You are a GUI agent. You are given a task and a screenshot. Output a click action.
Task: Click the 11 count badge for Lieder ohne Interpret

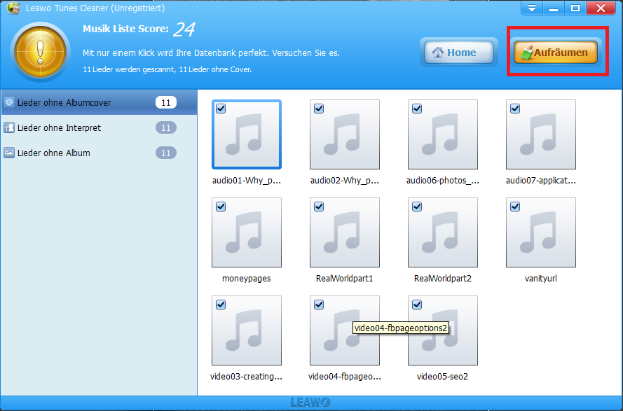165,128
